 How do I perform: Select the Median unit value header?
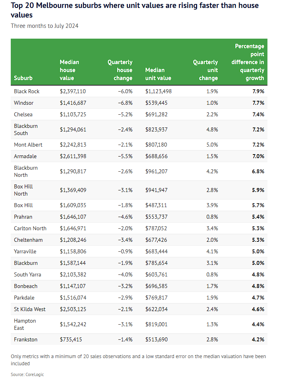(158, 74)
